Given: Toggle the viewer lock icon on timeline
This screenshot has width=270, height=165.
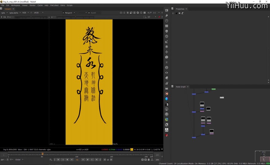Looking at the screenshot, I should point(148,159).
